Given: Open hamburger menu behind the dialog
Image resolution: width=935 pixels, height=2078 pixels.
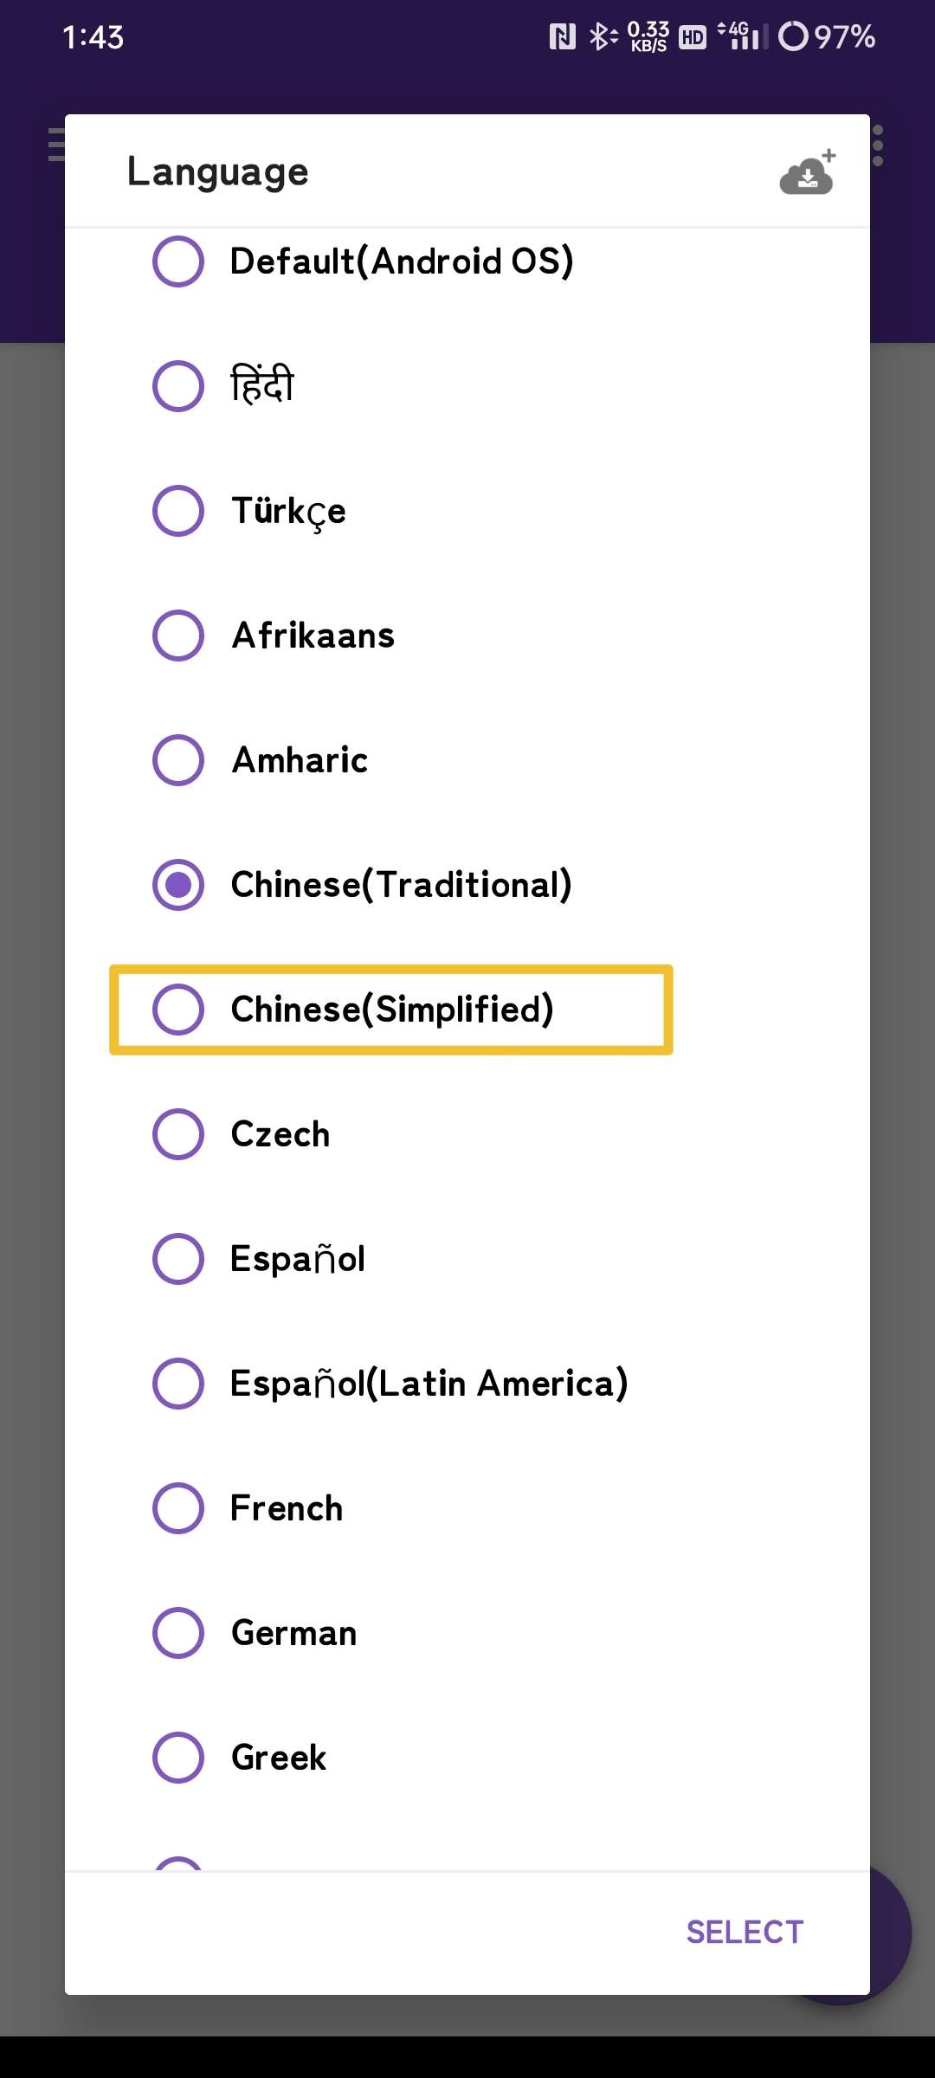Looking at the screenshot, I should tap(55, 145).
